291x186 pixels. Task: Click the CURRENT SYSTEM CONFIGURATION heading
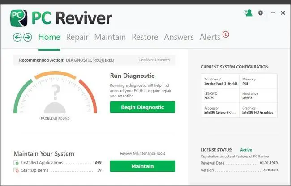coord(235,67)
